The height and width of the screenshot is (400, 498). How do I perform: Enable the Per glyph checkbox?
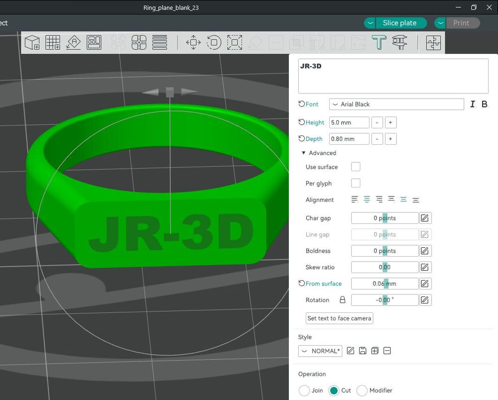tap(356, 183)
